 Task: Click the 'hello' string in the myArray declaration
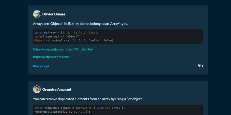tap(79, 32)
